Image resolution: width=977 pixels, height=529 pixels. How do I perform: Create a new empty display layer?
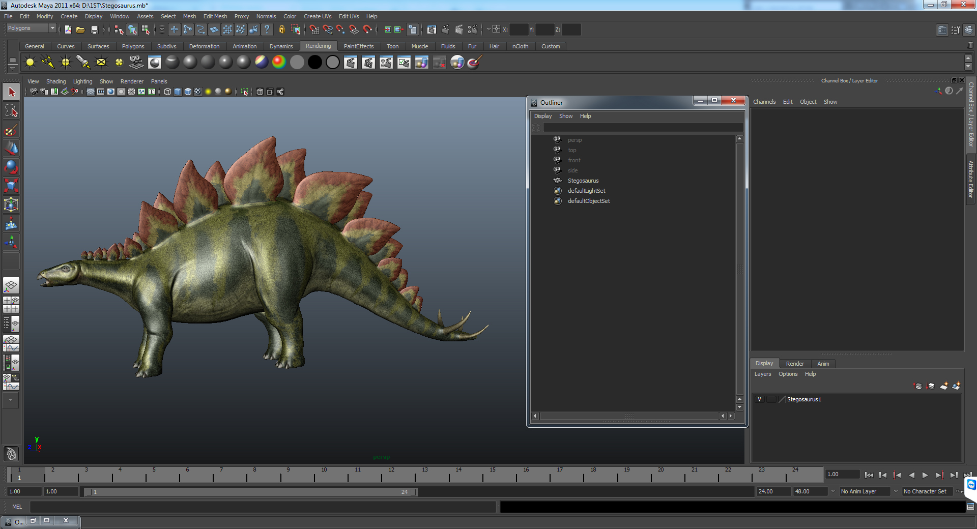[x=944, y=386]
